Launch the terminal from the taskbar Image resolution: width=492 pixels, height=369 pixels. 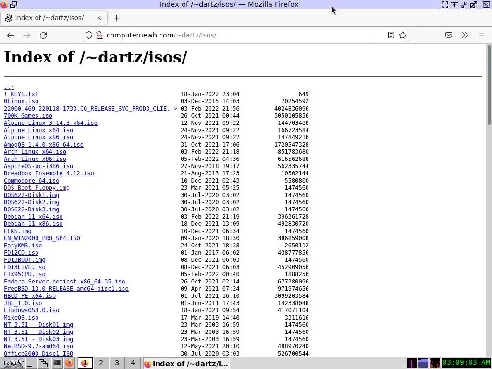(57, 363)
